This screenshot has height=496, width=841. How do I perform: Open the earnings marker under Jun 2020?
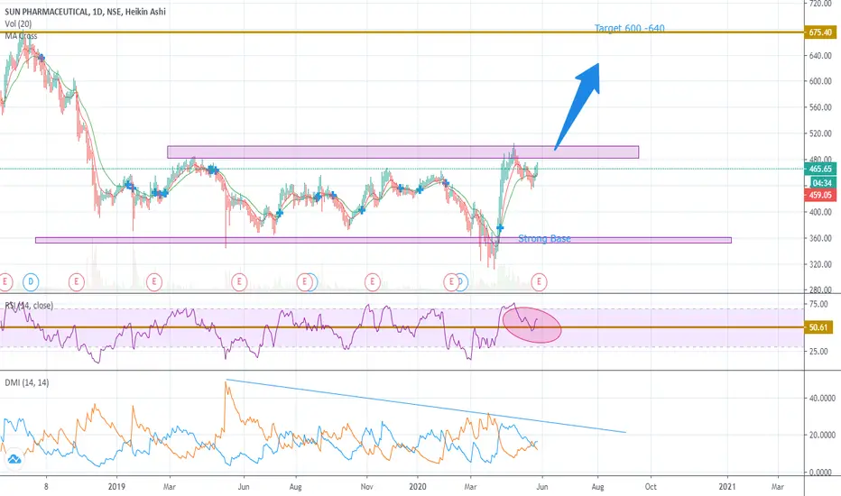[539, 281]
